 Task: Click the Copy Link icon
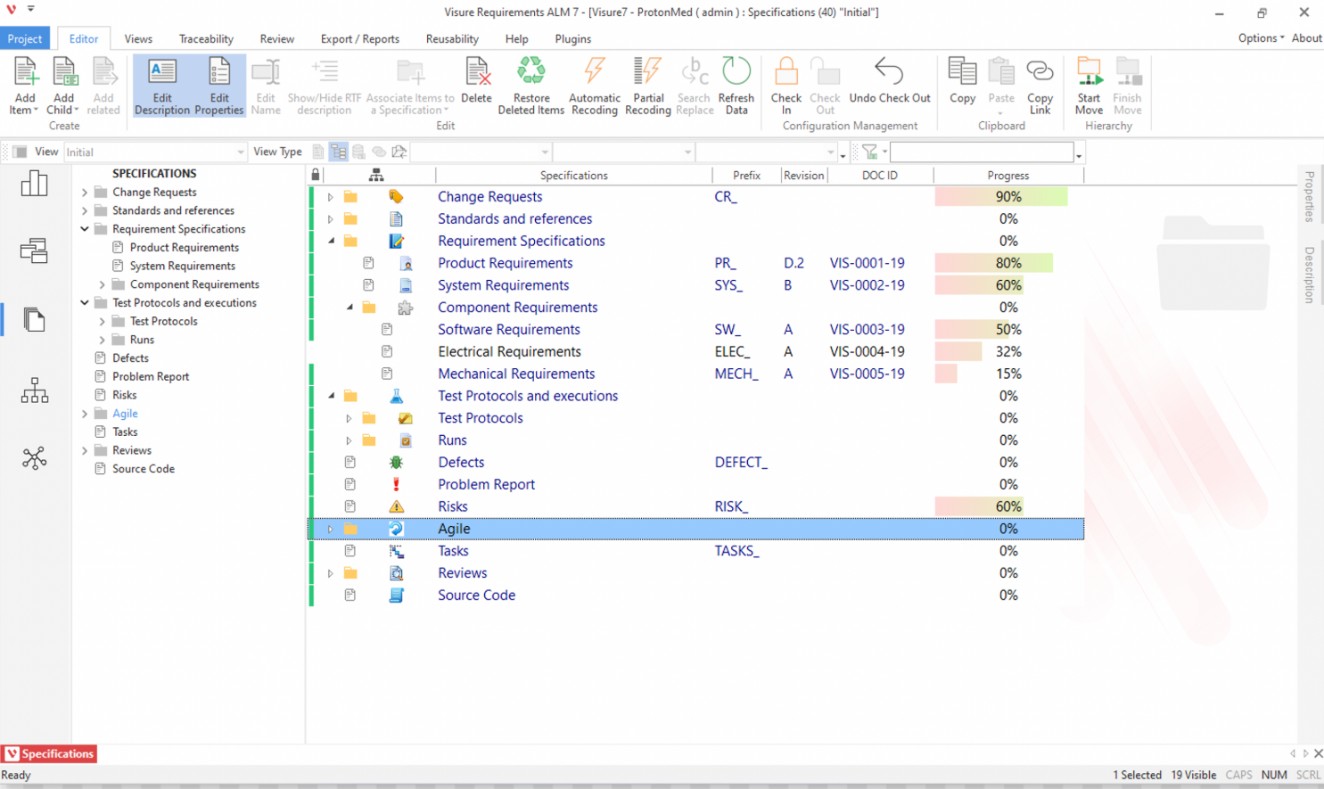click(1040, 72)
